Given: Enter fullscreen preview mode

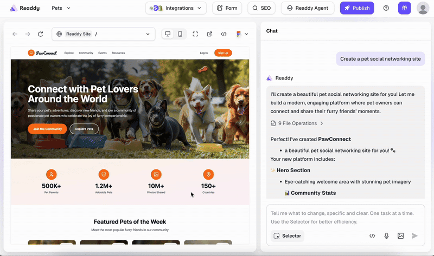Looking at the screenshot, I should coord(195,34).
